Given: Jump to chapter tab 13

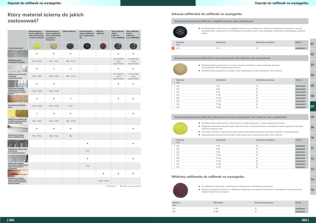Looking at the screenshot, I should (313, 169).
